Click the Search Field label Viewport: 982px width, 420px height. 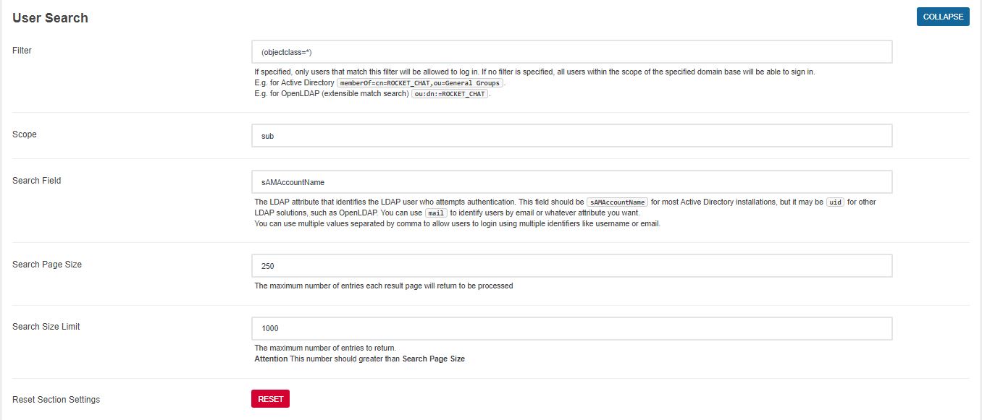tap(36, 180)
